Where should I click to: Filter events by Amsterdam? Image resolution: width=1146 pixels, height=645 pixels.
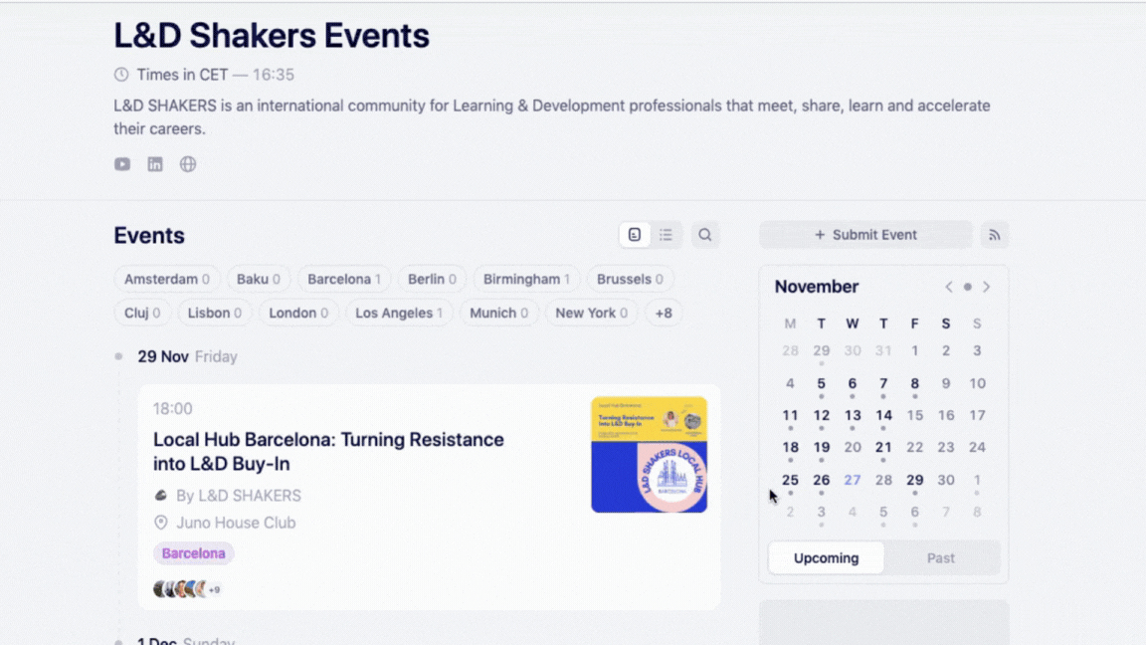pyautogui.click(x=167, y=279)
